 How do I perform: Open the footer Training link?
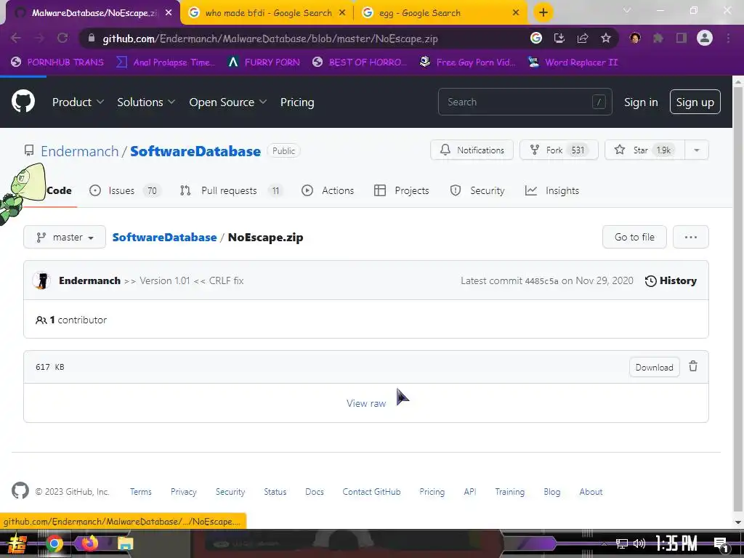pyautogui.click(x=509, y=492)
